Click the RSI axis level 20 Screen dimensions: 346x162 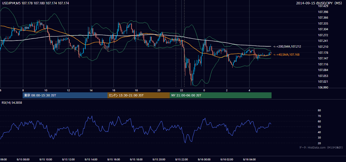tap(319, 143)
